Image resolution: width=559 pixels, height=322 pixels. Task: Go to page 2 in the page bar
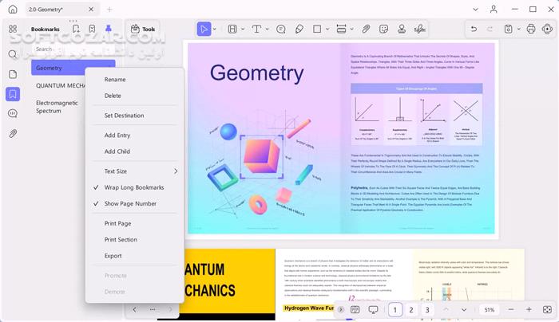tap(411, 309)
